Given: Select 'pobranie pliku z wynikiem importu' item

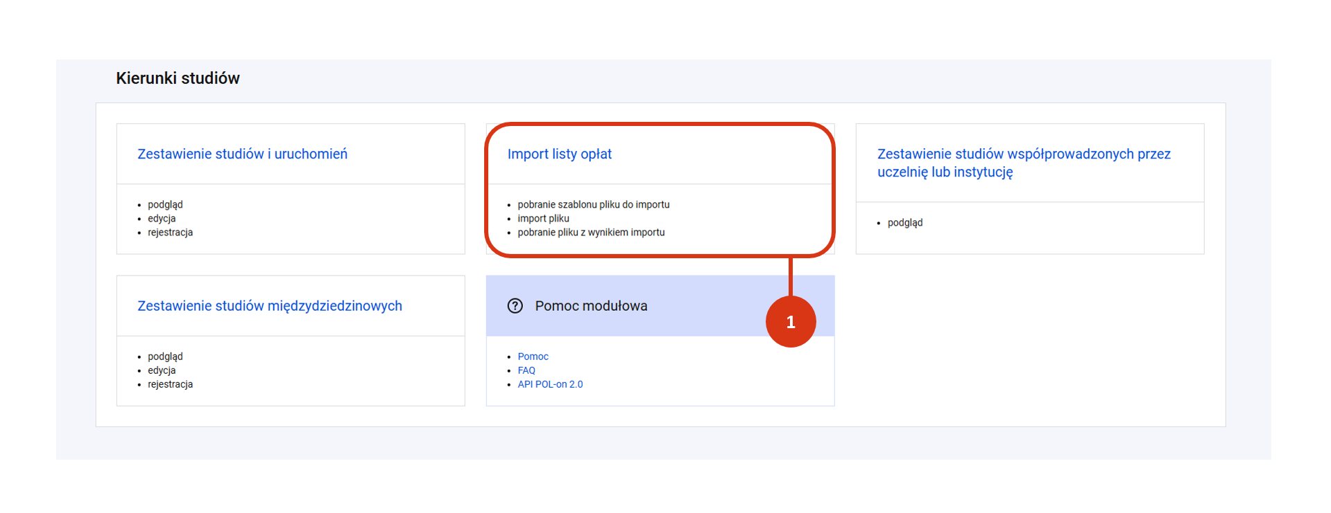Looking at the screenshot, I should [x=591, y=232].
